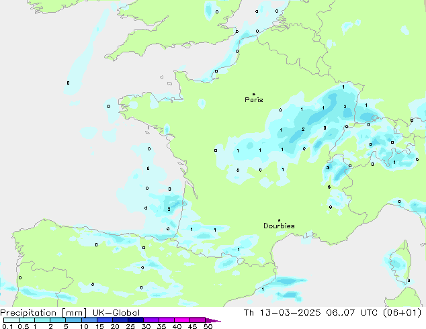The image size is (426, 329).
Task: Click the Precipitation [mm] title text
Action: click(44, 313)
